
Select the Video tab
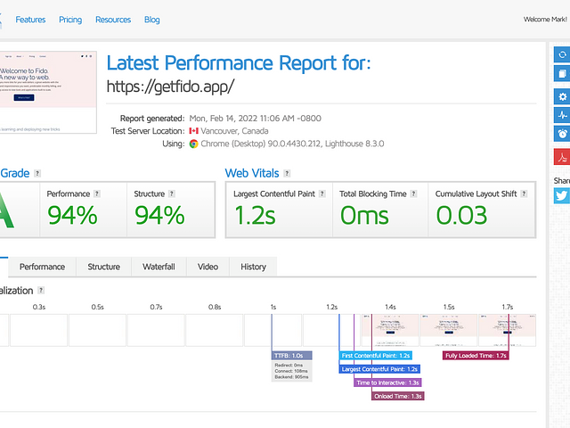click(208, 267)
